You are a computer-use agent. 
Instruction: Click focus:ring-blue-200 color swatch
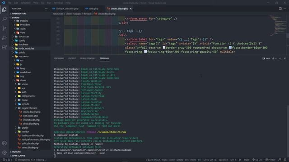(145, 52)
